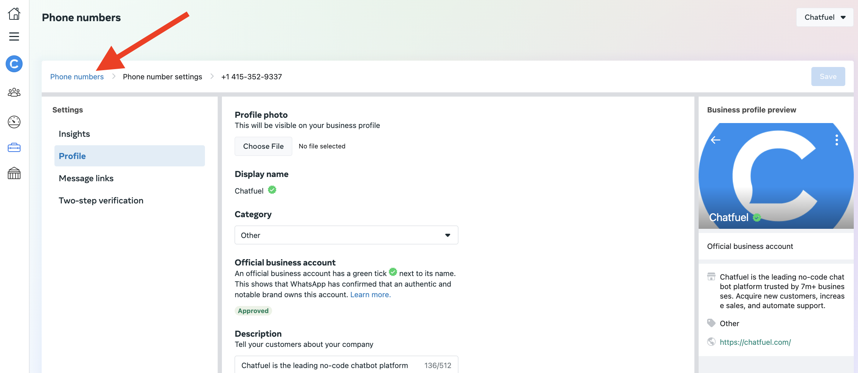
Task: Click the briefcase tools sidebar icon
Action: (14, 147)
